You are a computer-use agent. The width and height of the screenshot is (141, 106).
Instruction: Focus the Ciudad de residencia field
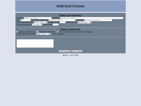62,20
